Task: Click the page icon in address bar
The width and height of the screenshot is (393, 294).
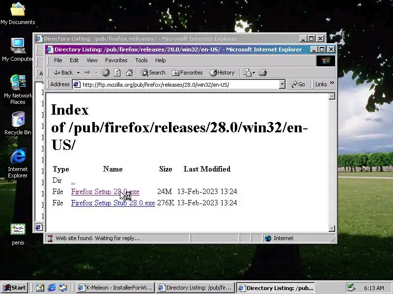Action: (x=77, y=85)
